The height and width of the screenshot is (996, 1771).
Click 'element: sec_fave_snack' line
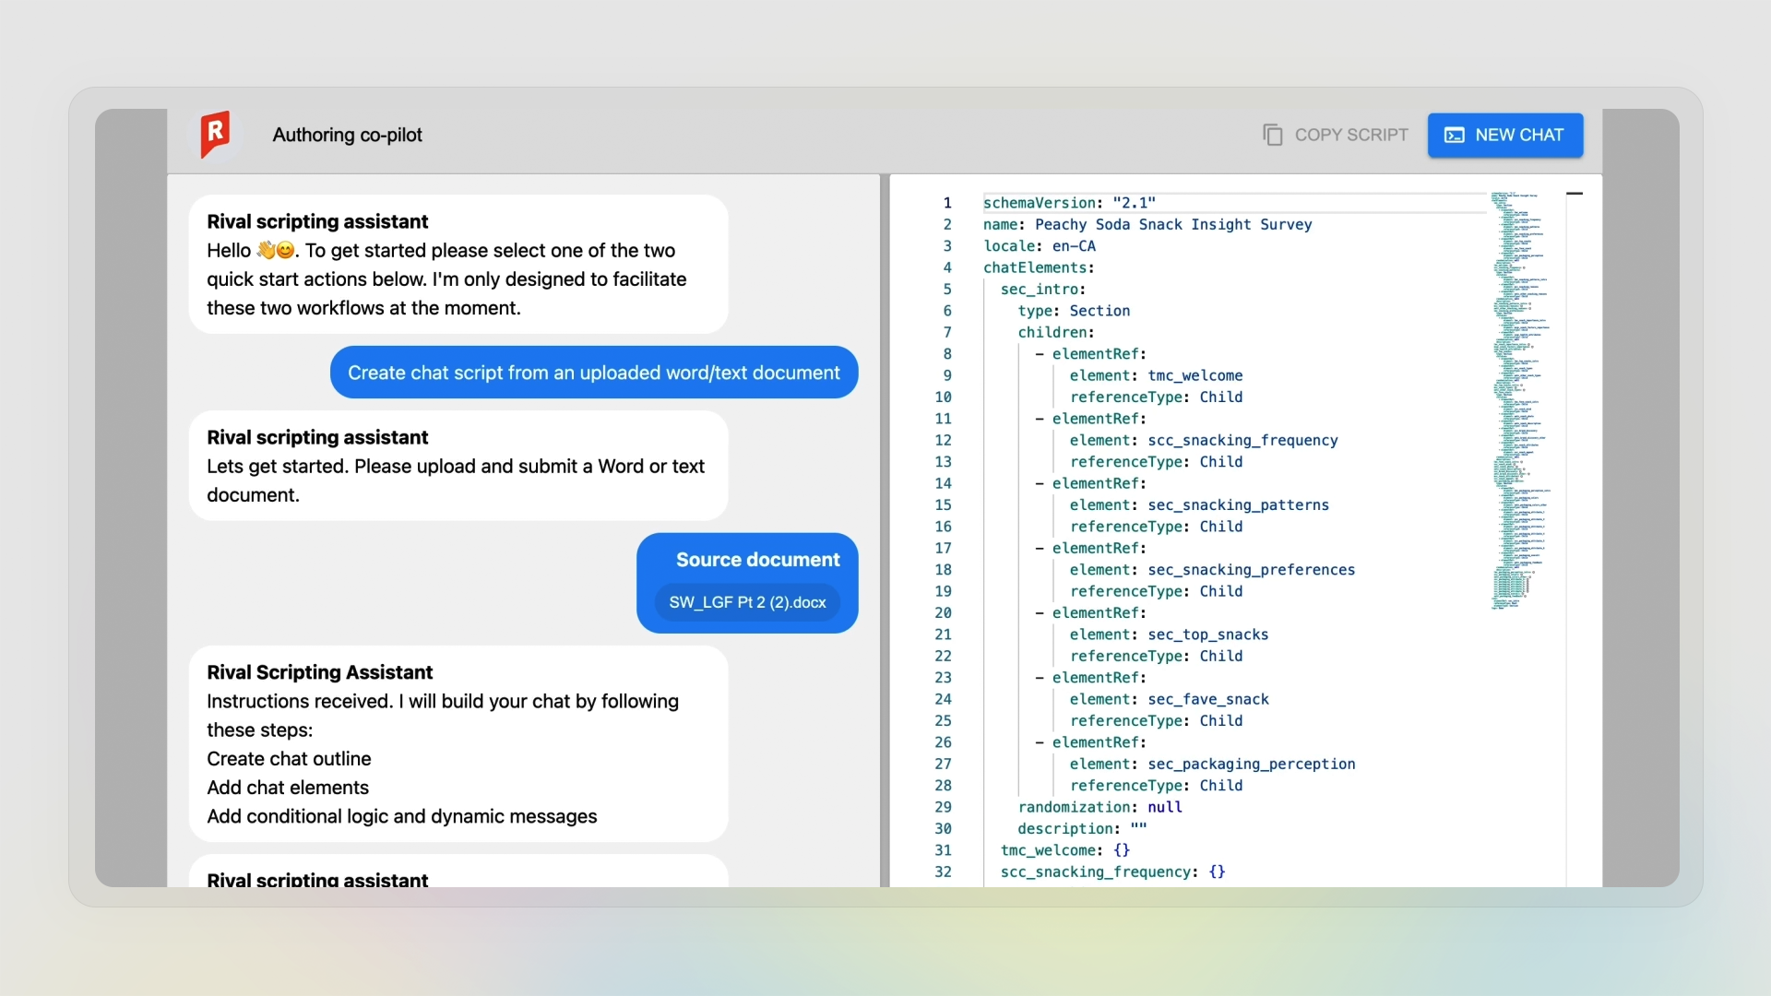(1170, 699)
